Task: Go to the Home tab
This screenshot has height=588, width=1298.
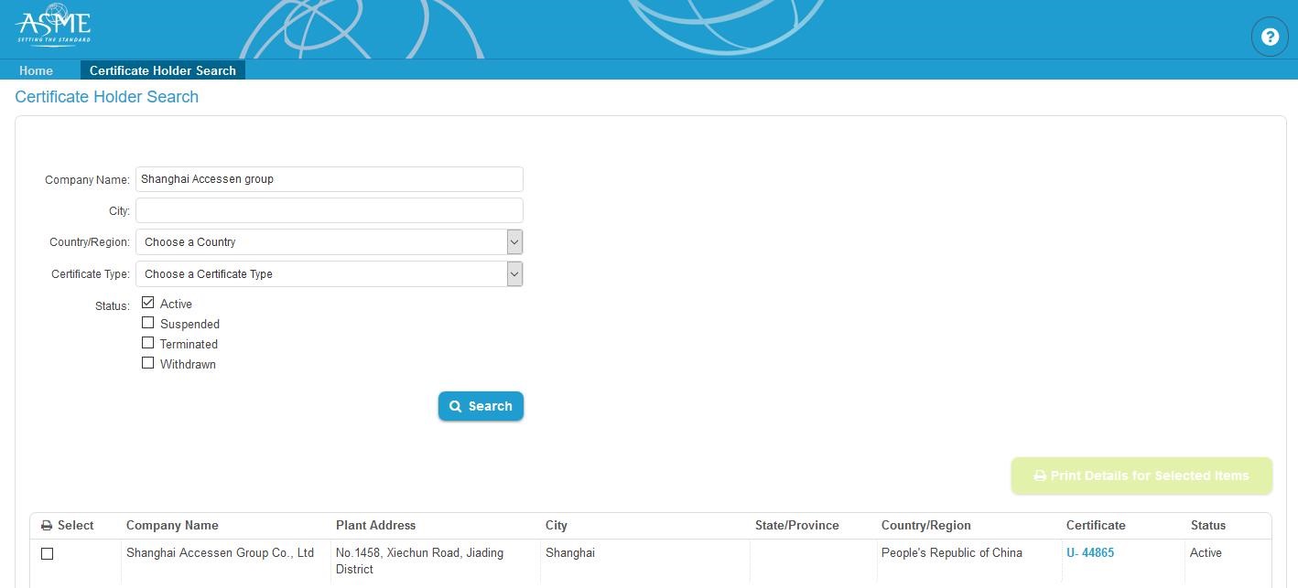Action: pyautogui.click(x=36, y=70)
